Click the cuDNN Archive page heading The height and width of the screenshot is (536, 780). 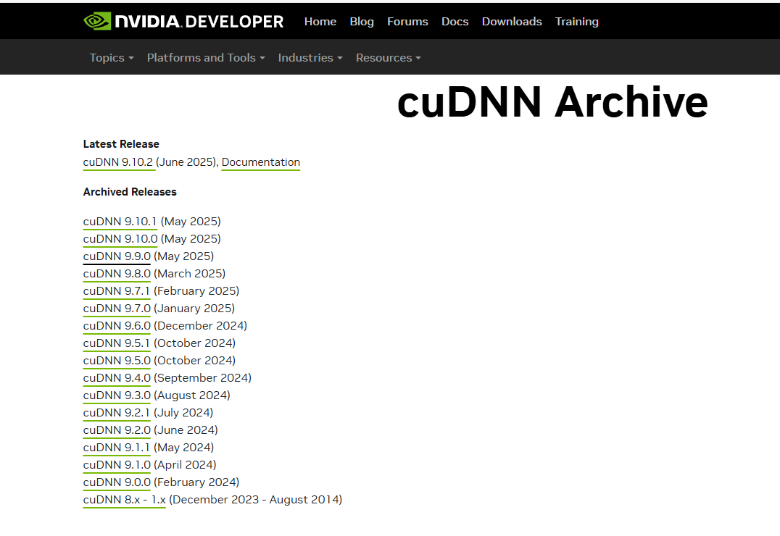[x=552, y=102]
